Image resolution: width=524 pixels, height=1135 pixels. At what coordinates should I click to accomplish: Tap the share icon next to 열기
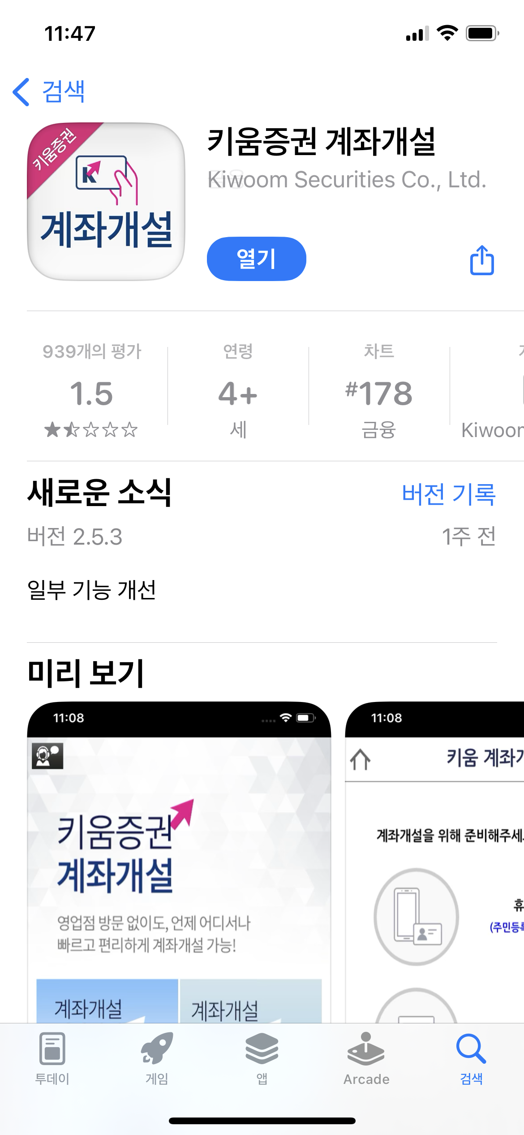pyautogui.click(x=482, y=260)
